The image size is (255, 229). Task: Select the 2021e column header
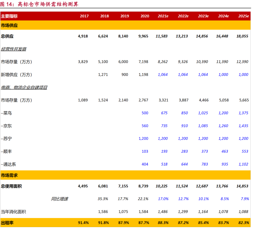(163, 16)
